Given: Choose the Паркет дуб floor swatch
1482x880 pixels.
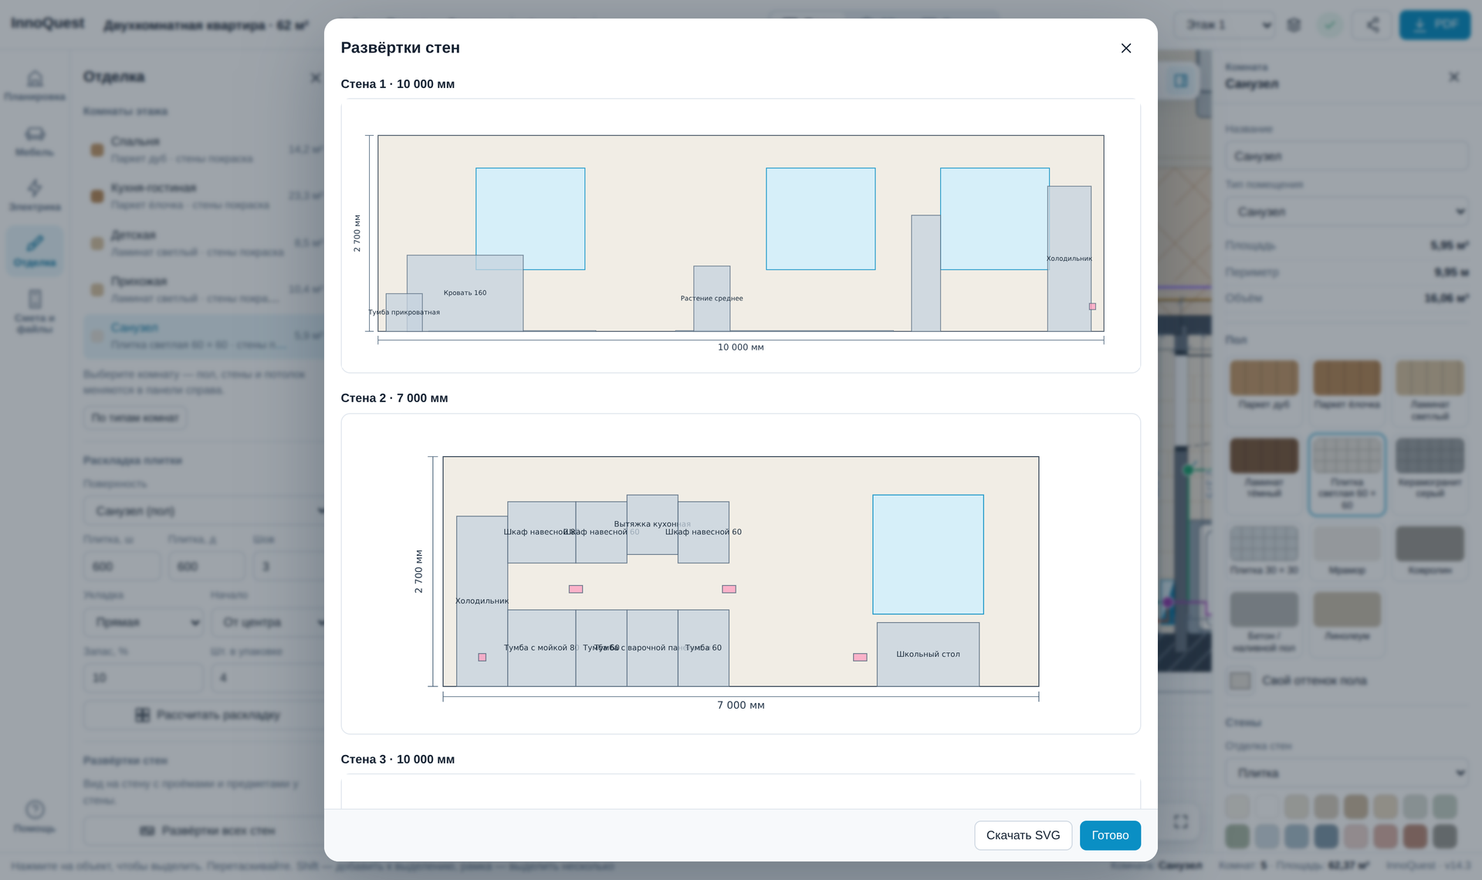Looking at the screenshot, I should [1264, 384].
